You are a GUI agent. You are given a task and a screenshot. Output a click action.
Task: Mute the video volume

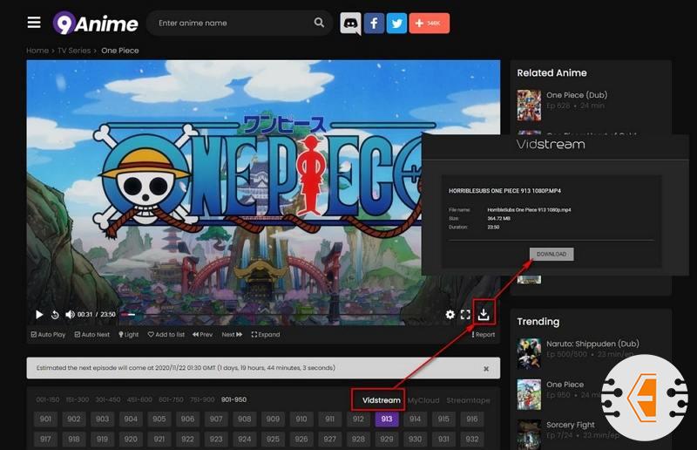[x=70, y=315]
